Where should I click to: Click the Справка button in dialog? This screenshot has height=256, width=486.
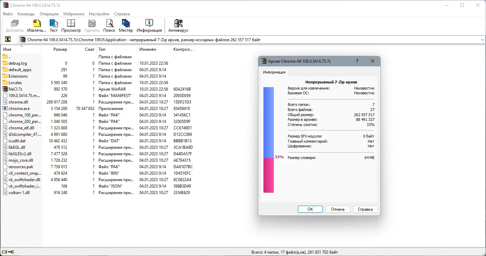click(365, 209)
